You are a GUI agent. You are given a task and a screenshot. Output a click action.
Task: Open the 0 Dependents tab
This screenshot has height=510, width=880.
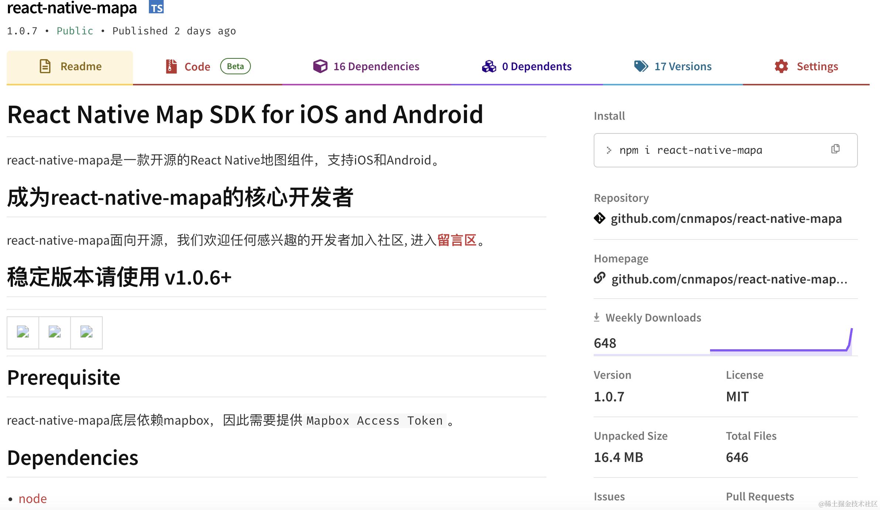(536, 67)
